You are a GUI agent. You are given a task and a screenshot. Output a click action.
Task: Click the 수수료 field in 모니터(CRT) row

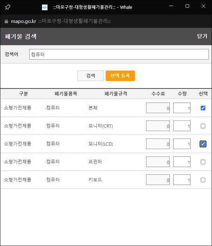pyautogui.click(x=158, y=126)
